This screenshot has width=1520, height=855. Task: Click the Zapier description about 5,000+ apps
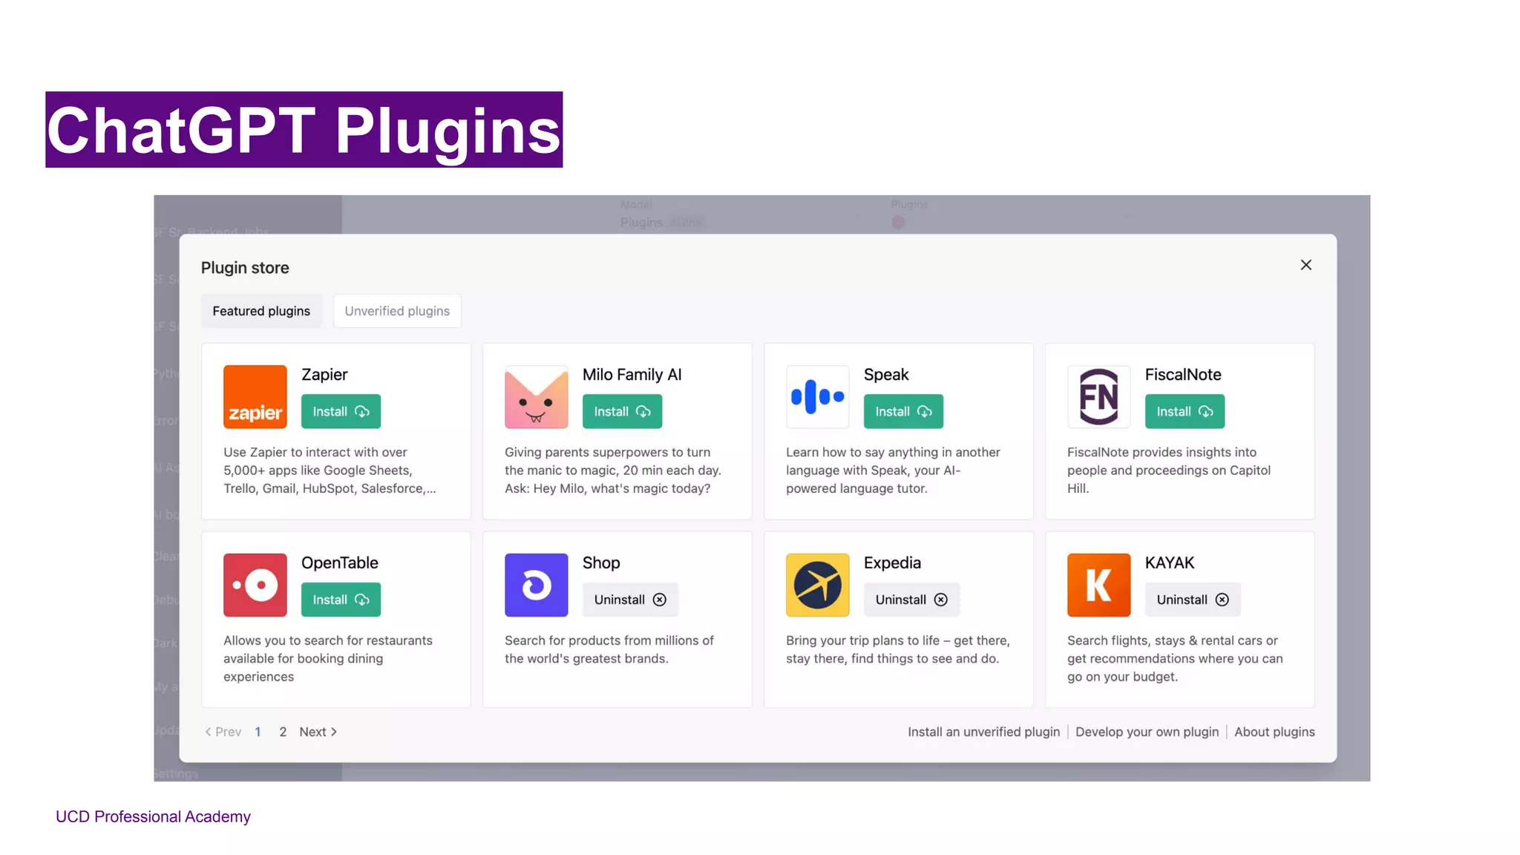(330, 471)
